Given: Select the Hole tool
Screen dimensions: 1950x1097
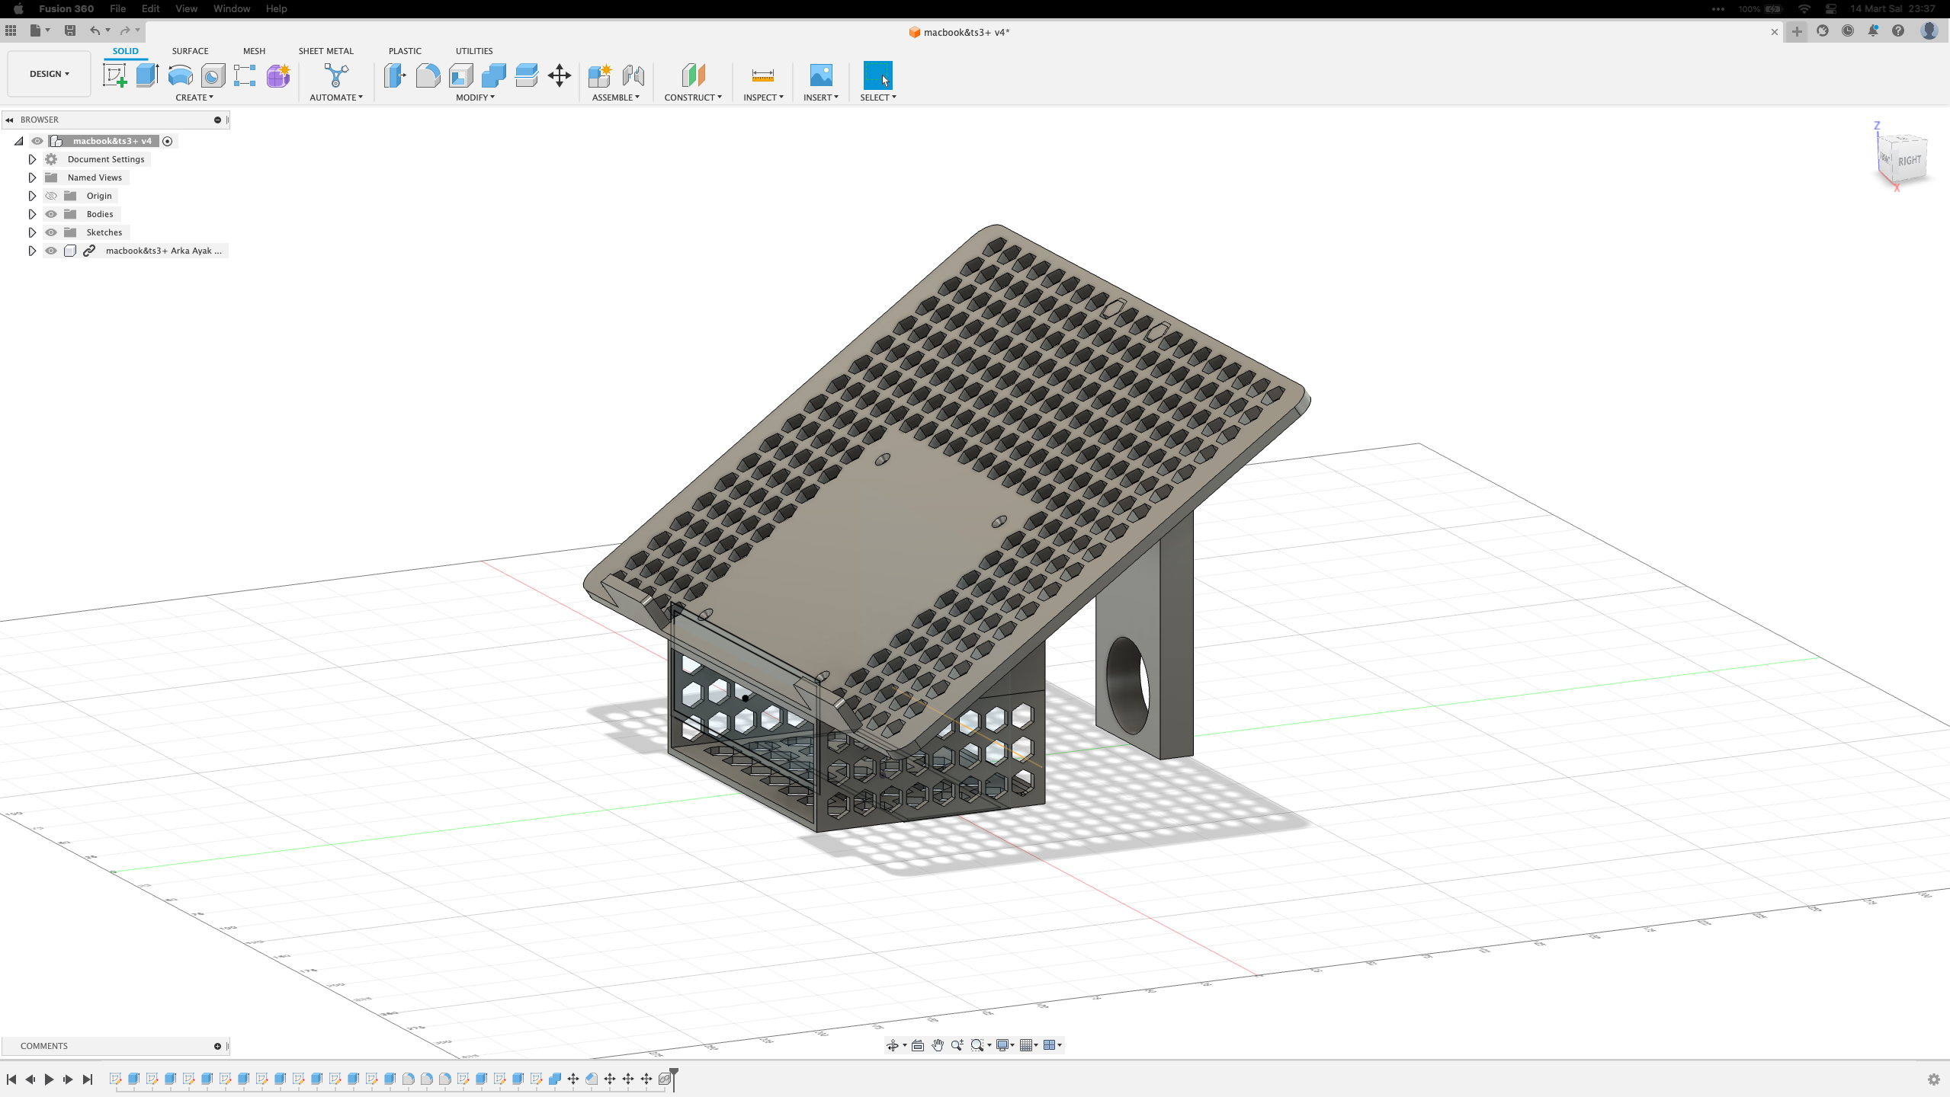Looking at the screenshot, I should [213, 75].
